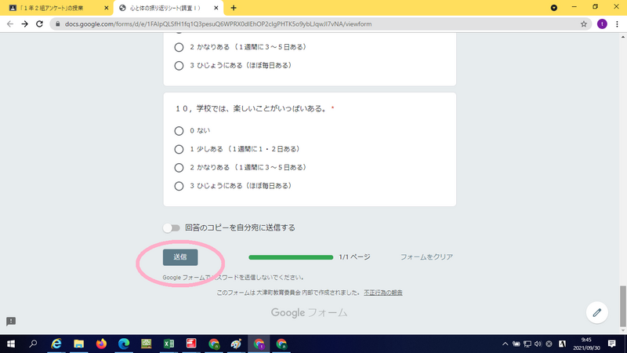Show hidden system tray icons
This screenshot has height=353, width=627.
click(x=504, y=344)
